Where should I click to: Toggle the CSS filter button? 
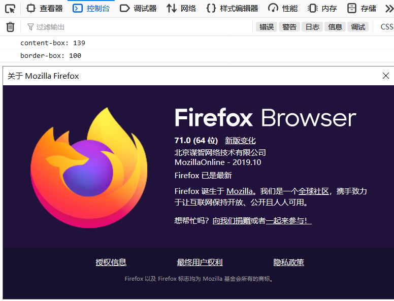(387, 27)
